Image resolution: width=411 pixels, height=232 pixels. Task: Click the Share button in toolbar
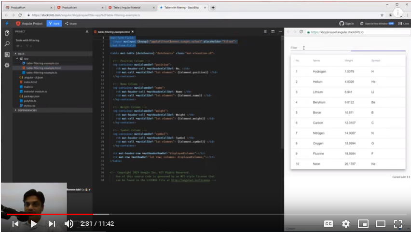[x=70, y=23]
